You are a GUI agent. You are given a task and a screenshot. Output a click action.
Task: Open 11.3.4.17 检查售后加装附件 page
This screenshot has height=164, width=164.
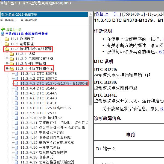pos(44,153)
